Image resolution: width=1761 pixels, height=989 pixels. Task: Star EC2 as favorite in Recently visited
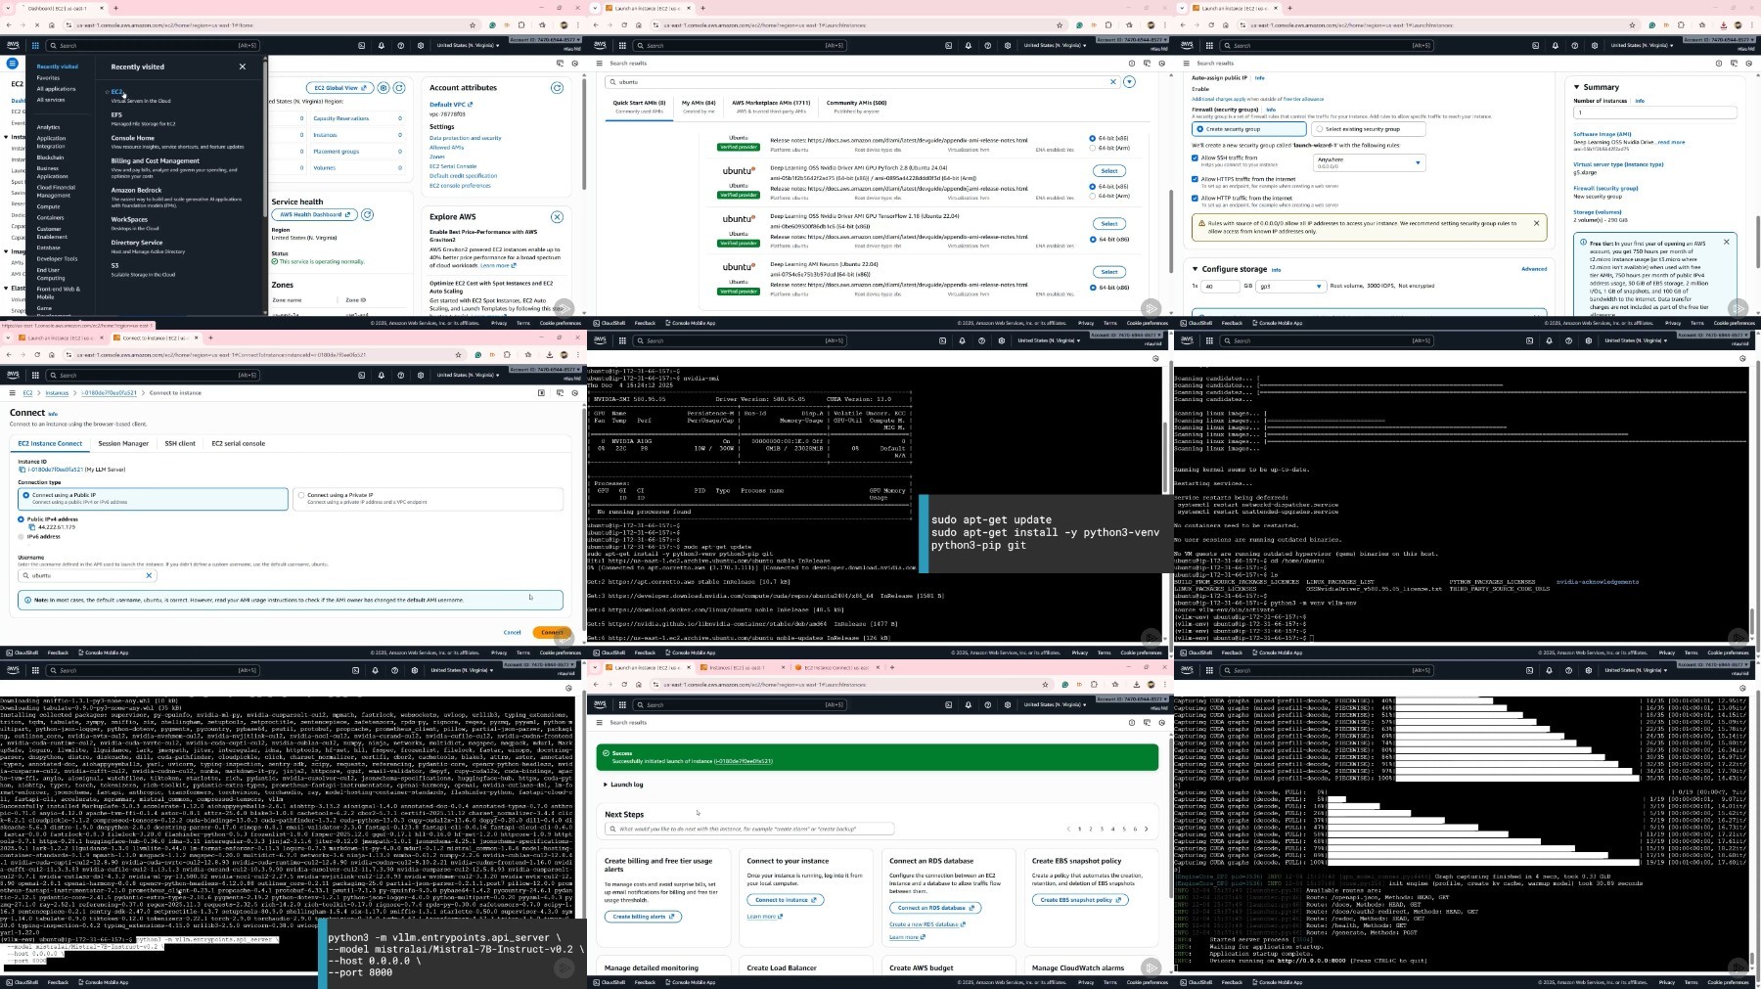[107, 92]
